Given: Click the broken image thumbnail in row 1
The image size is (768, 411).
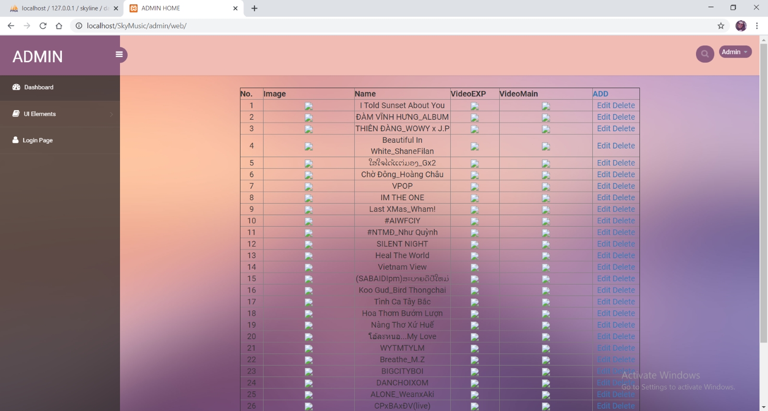Looking at the screenshot, I should [x=309, y=106].
